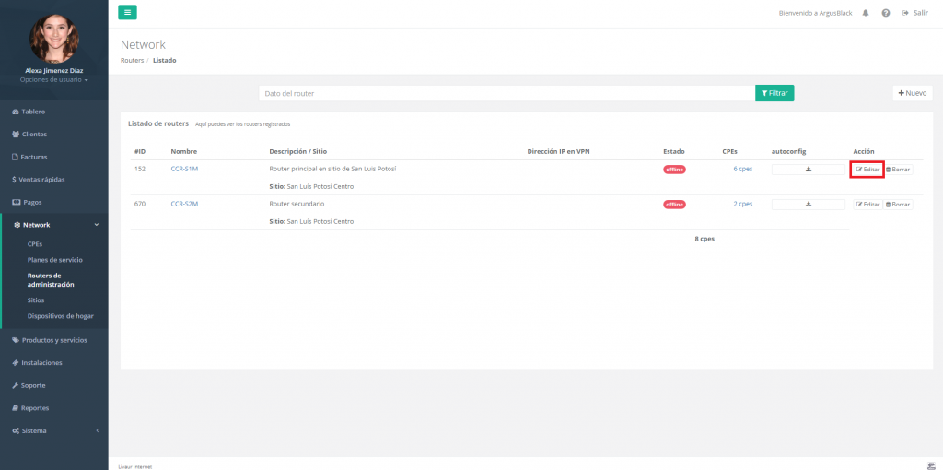Open Sitios under the Network menu
Viewport: 943px width, 470px height.
pyautogui.click(x=36, y=300)
